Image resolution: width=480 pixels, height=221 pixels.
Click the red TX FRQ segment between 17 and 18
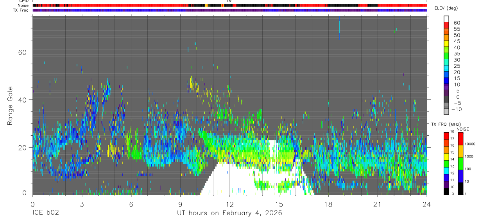(x=446, y=136)
